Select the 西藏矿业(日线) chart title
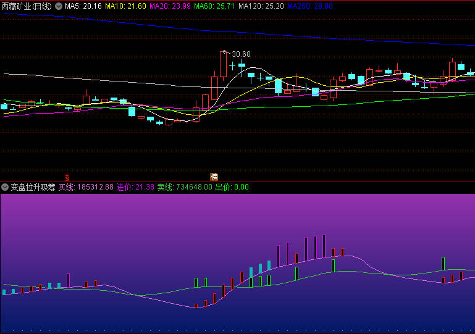 (27, 6)
